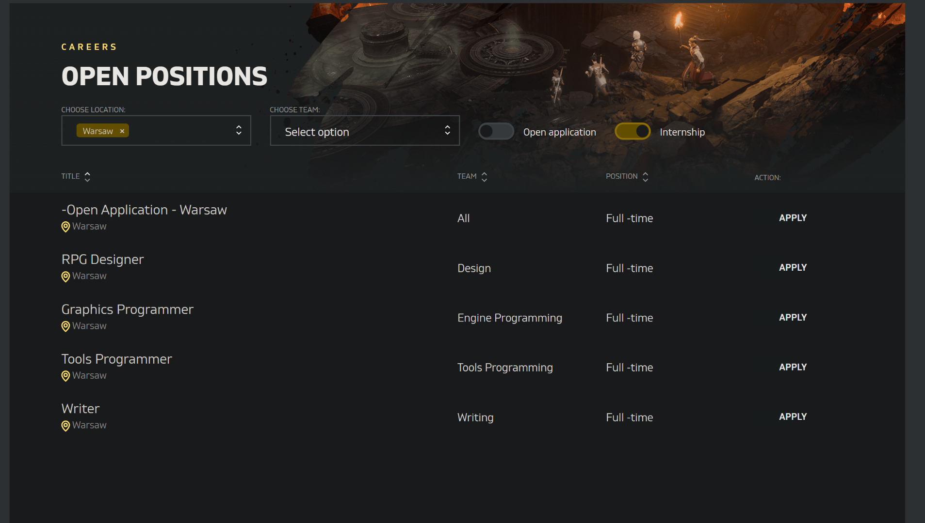
Task: Expand the Choose Team select option dropdown
Action: pos(364,131)
